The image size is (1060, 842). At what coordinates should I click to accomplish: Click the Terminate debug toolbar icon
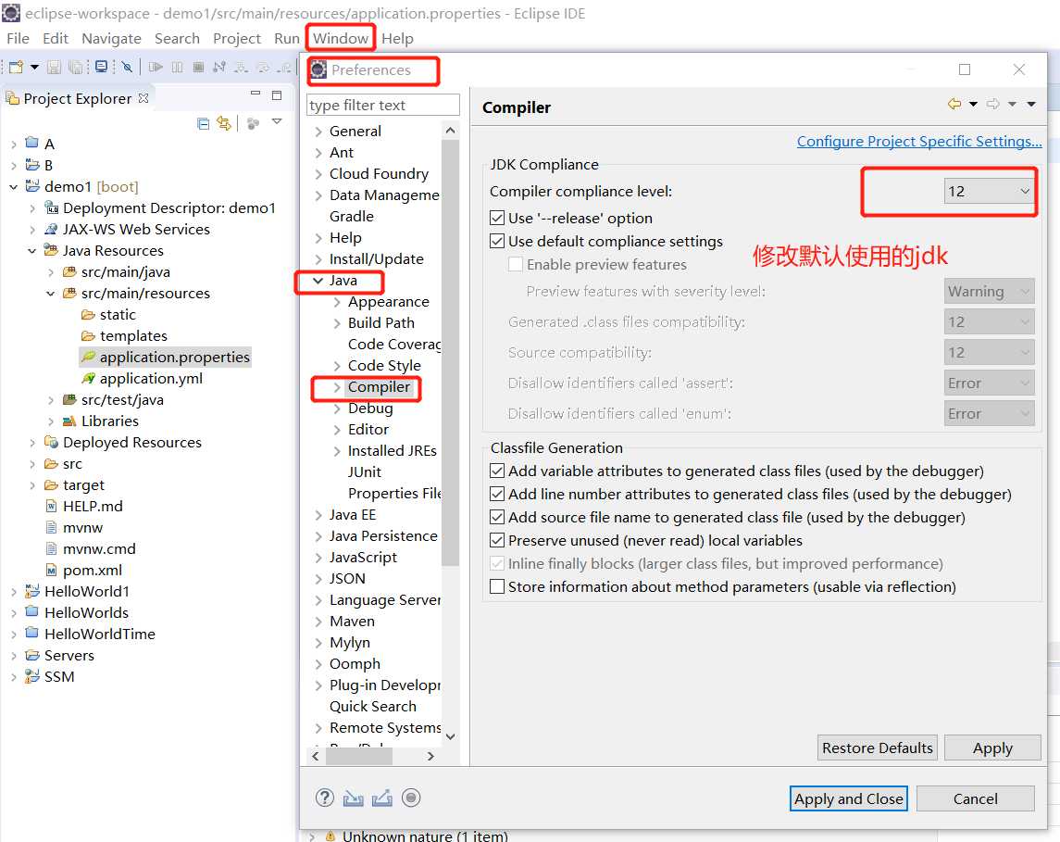point(198,67)
